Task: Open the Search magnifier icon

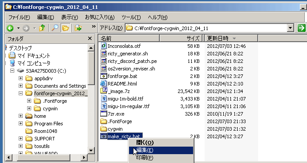Action: pos(55,28)
